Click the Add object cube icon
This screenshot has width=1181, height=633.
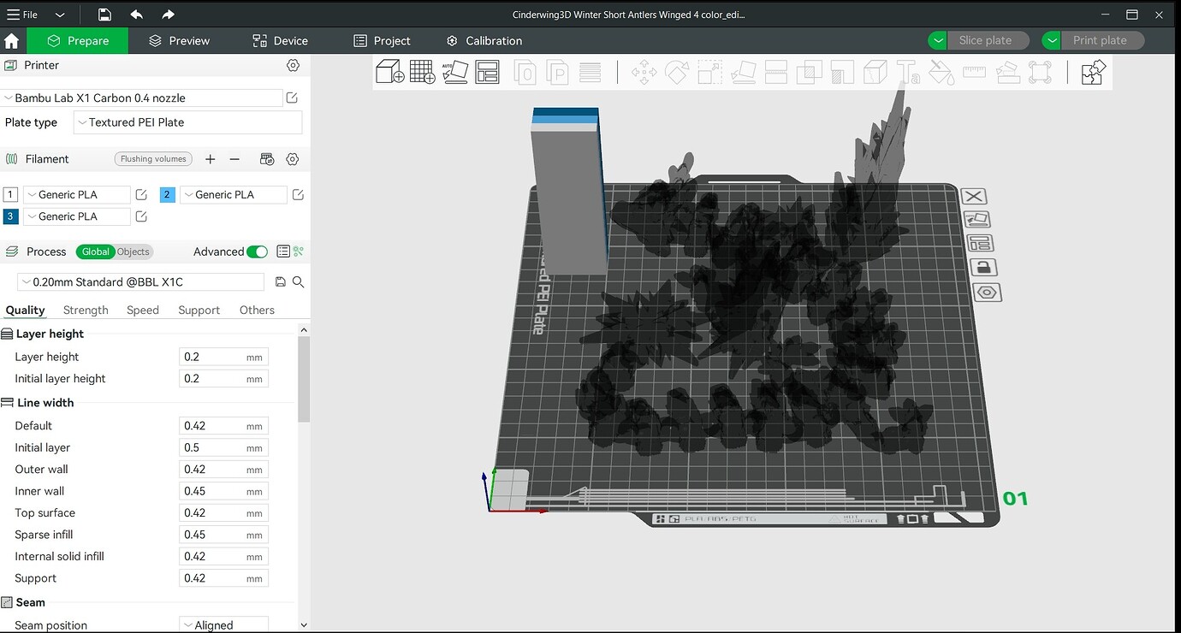[390, 72]
